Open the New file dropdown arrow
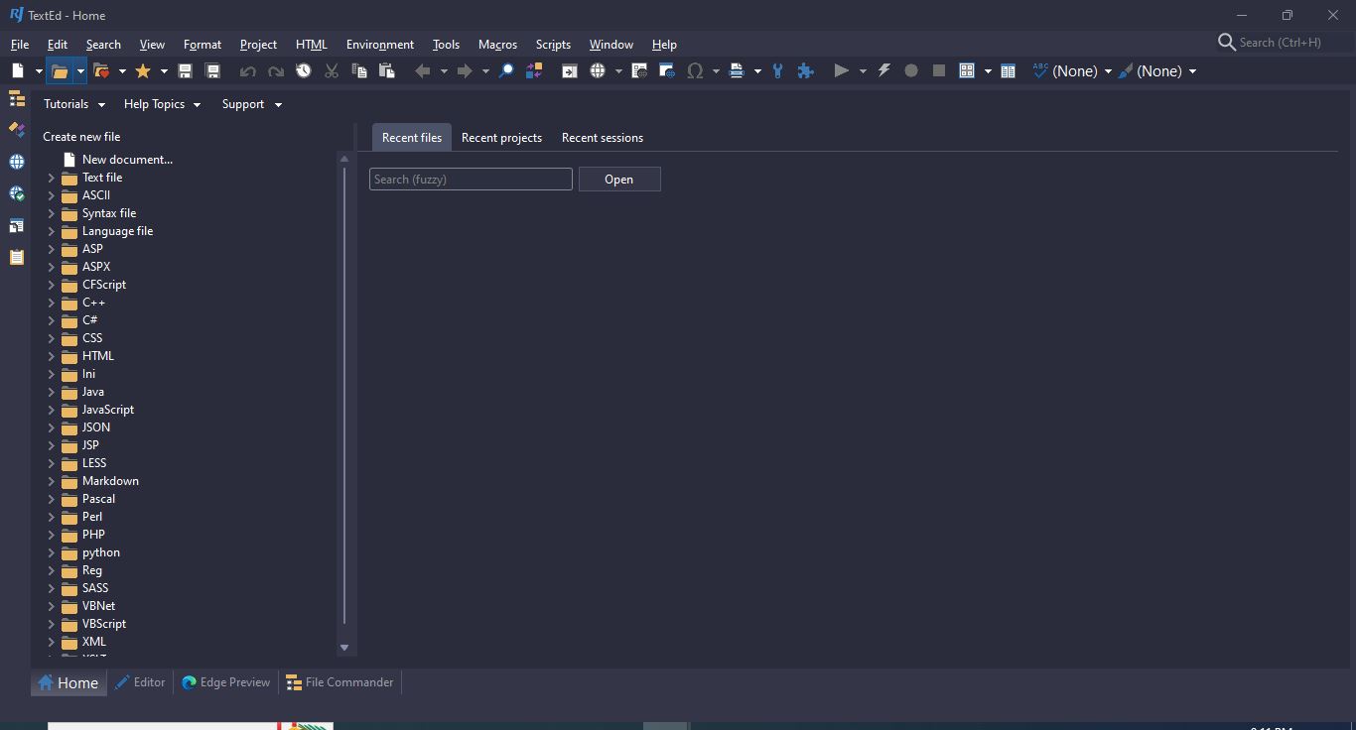This screenshot has height=730, width=1356. 39,71
